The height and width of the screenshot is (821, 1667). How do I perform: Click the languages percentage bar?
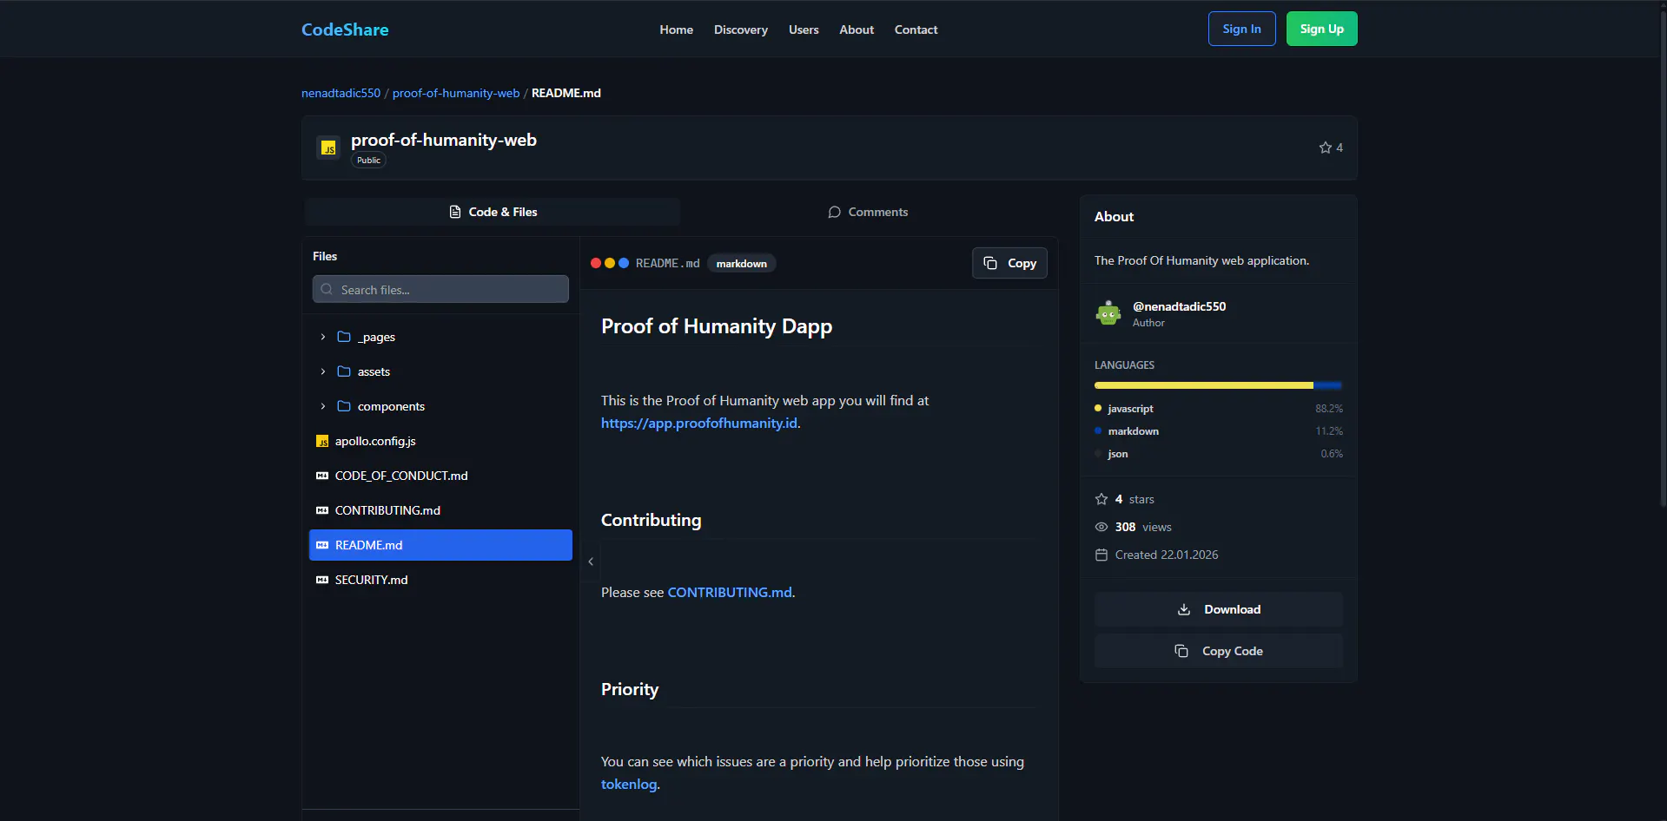pyautogui.click(x=1219, y=384)
